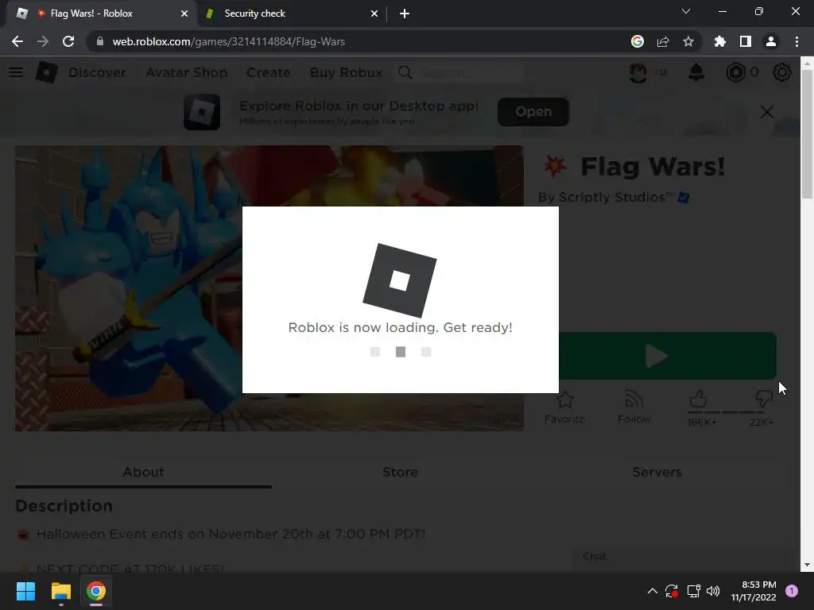Viewport: 814px width, 610px height.
Task: Click the sync tray icon with the red dot
Action: pyautogui.click(x=671, y=591)
